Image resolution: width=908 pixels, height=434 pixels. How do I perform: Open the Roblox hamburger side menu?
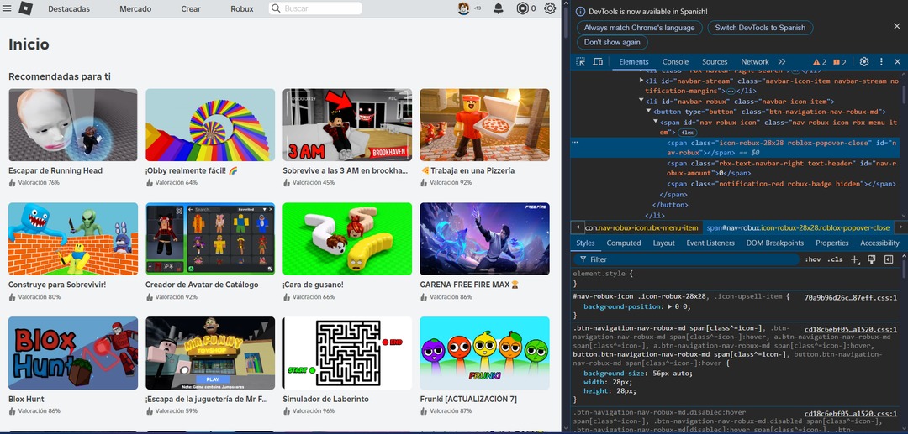click(x=7, y=8)
